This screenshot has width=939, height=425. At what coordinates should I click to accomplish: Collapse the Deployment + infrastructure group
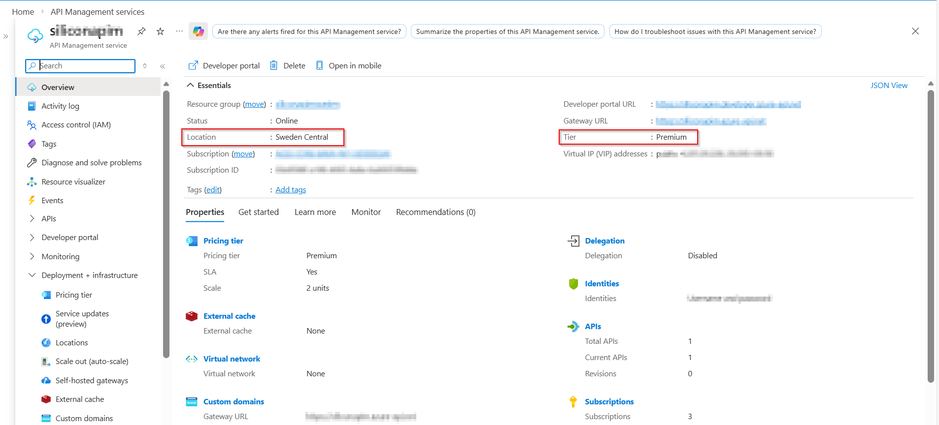coord(32,275)
